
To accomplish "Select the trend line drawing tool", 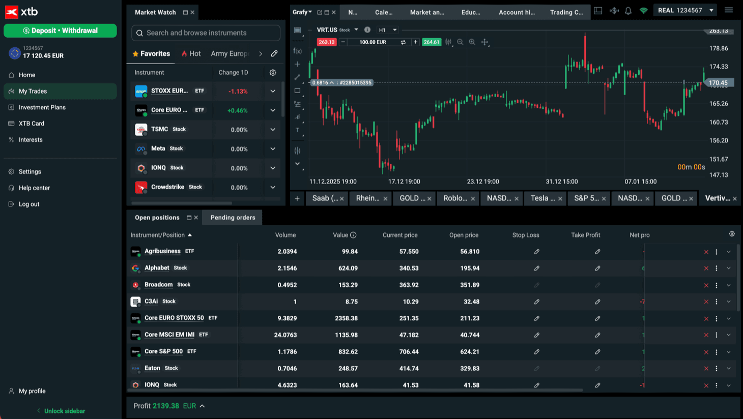I will pyautogui.click(x=298, y=77).
